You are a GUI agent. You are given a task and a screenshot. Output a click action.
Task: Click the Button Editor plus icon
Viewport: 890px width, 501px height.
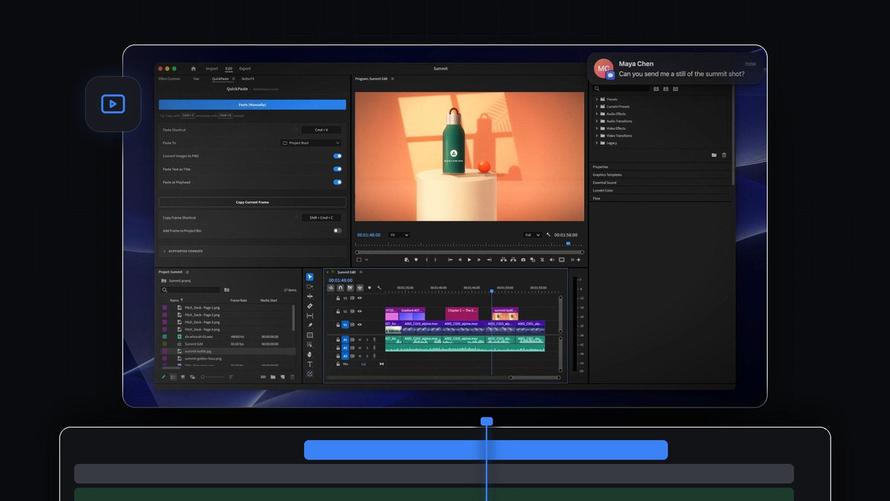click(x=578, y=260)
